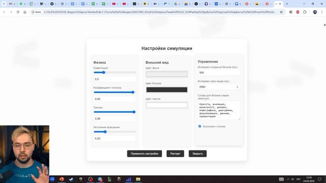Click the Физика section title

tap(99, 63)
